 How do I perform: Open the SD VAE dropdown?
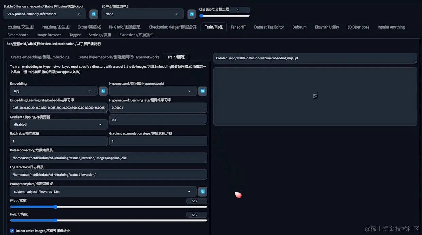tap(143, 14)
